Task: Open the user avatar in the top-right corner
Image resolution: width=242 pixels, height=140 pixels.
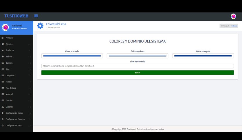Action: (x=233, y=16)
